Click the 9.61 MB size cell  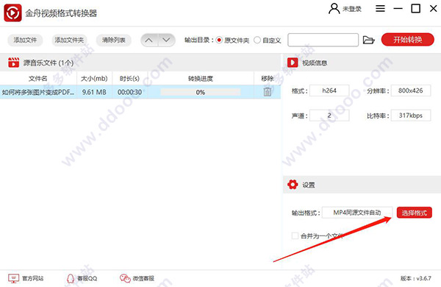tap(94, 92)
